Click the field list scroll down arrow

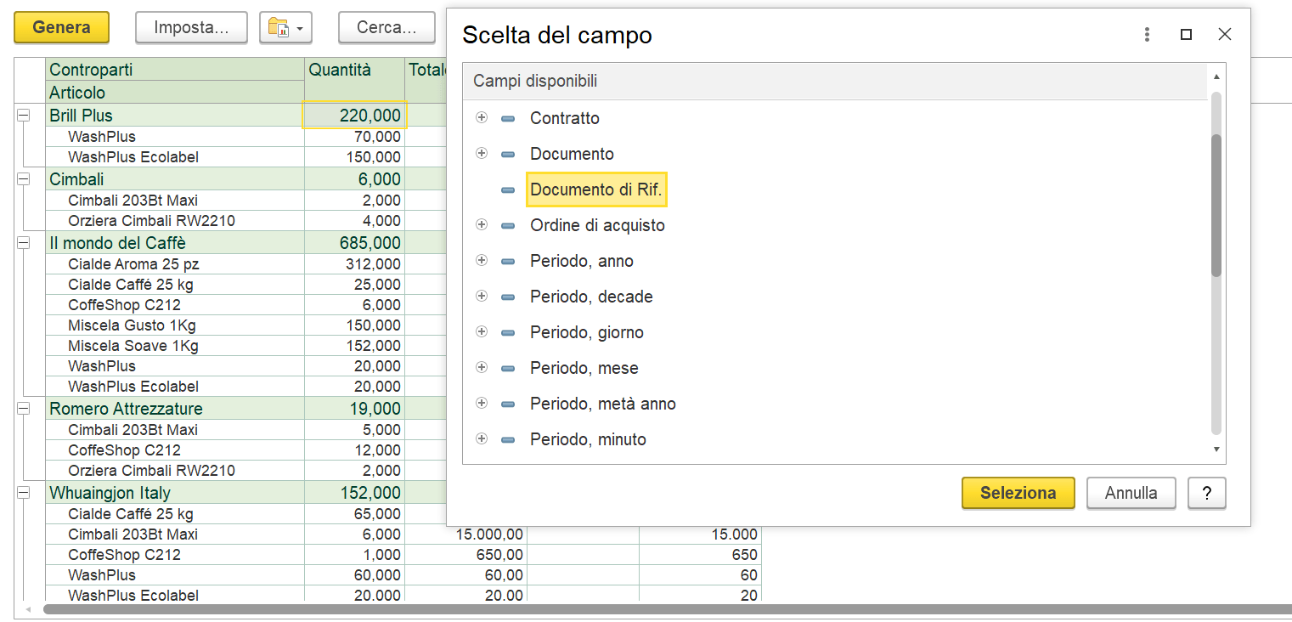(1216, 450)
